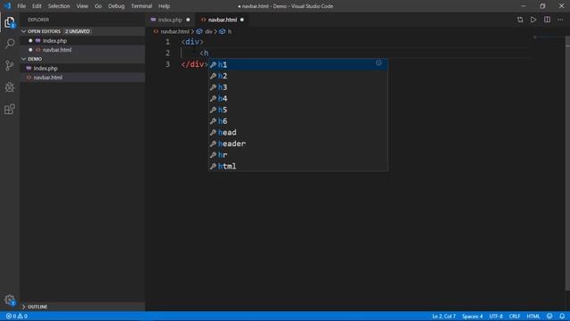Open the Debug view in activity bar
Screen dimensions: 570x321
10,87
